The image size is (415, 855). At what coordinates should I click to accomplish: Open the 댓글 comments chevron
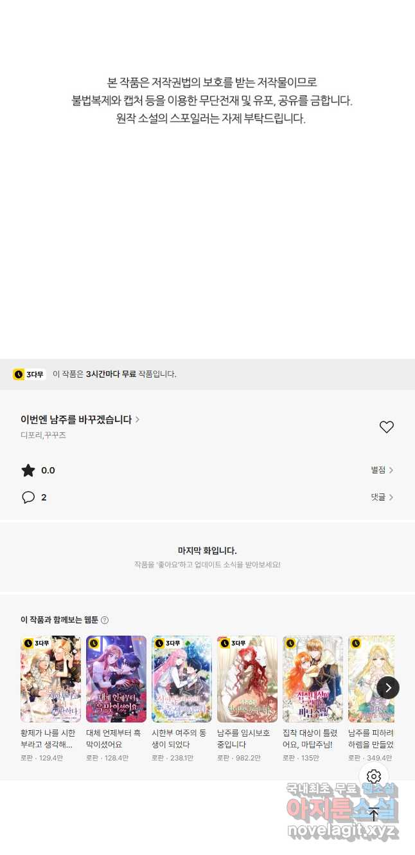tap(382, 497)
